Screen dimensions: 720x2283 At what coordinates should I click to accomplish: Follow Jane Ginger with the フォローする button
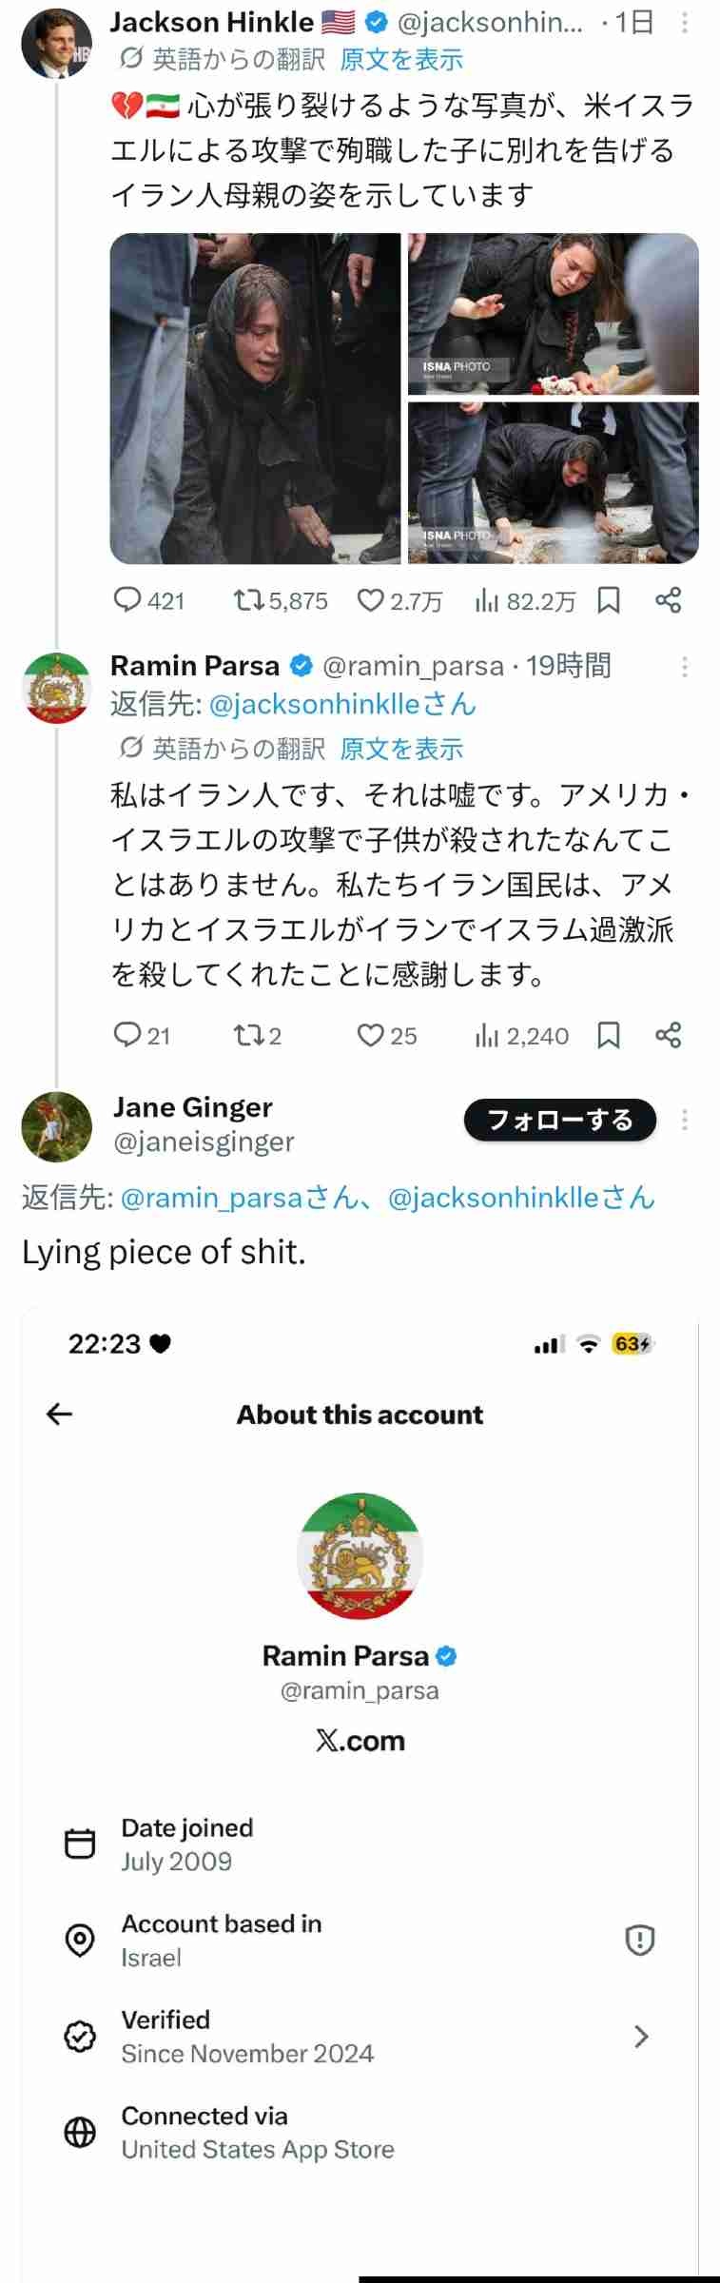(x=559, y=1120)
